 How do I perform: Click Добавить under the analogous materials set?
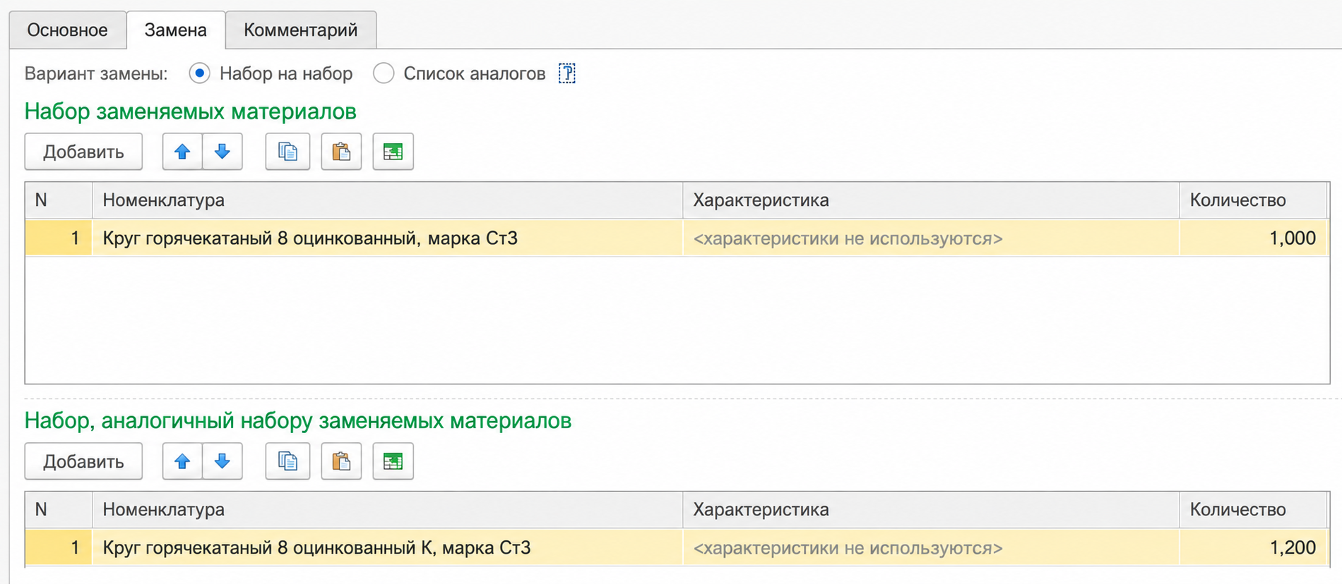(x=83, y=461)
